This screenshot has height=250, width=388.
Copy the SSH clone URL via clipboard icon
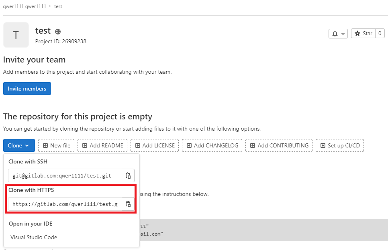(x=128, y=175)
